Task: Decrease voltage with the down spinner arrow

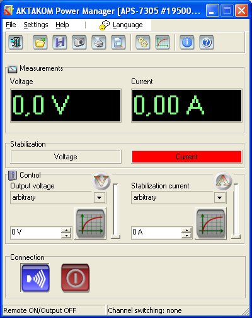Action: (x=66, y=235)
